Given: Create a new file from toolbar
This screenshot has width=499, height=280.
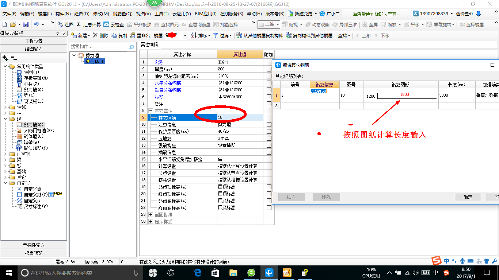Looking at the screenshot, I should [x=5, y=24].
